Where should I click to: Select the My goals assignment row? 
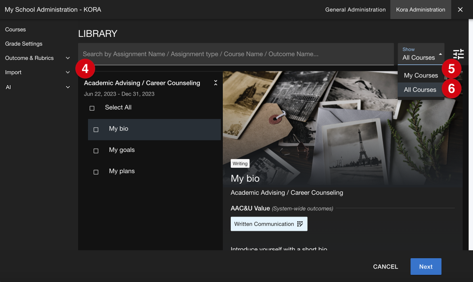pyautogui.click(x=154, y=151)
